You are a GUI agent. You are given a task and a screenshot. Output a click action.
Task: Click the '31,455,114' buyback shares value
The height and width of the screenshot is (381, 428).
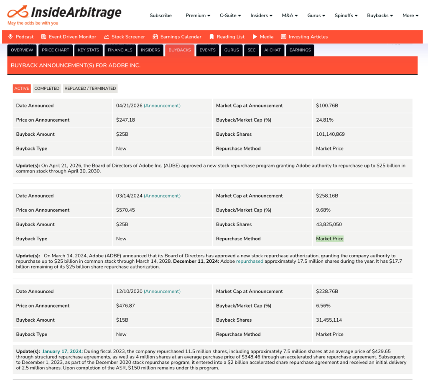tap(329, 320)
